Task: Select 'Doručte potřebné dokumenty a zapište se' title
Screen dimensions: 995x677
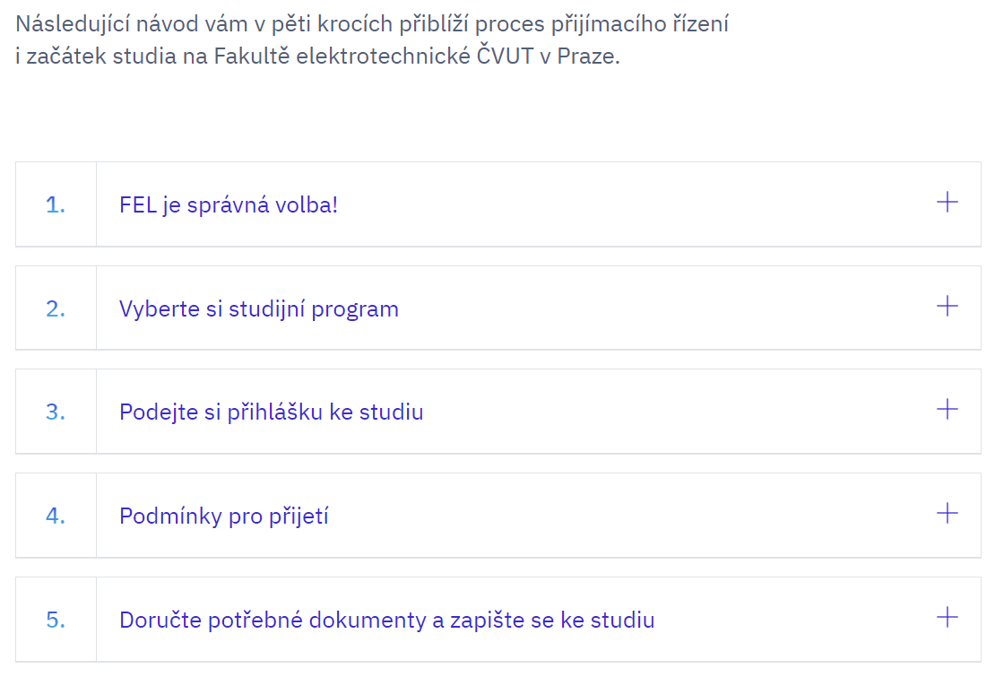Action: 386,620
